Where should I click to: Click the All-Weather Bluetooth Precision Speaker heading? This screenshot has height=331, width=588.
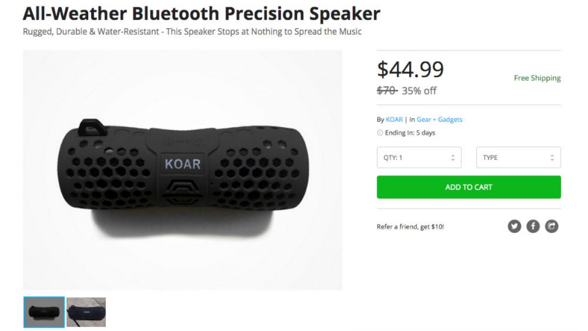201,13
